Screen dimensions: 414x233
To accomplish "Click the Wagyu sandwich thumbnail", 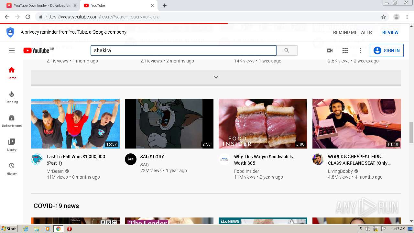I will 263,124.
